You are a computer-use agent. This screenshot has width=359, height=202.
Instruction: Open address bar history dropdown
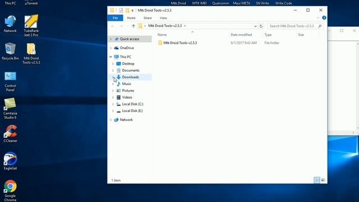click(x=255, y=26)
